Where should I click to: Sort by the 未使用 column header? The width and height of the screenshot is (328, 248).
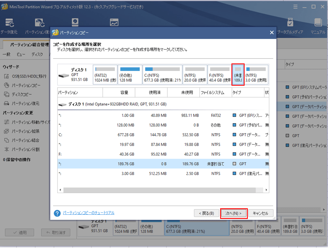[x=184, y=92]
